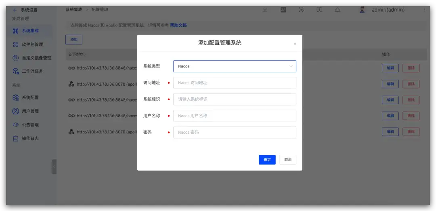Screen dimensions: 436x211
Task: Click the more options dots icon
Action: (x=425, y=10)
